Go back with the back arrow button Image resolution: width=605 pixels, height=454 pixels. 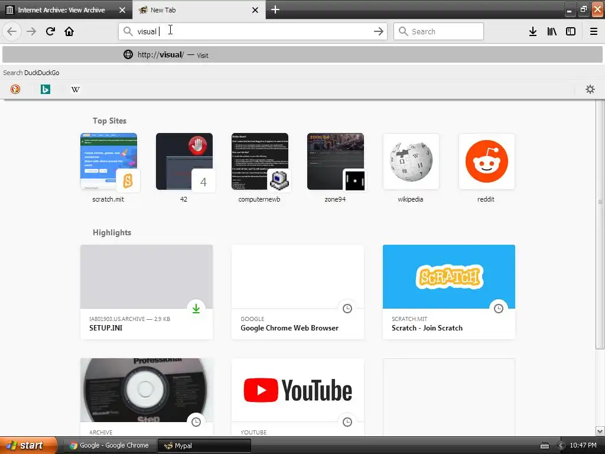coord(12,31)
